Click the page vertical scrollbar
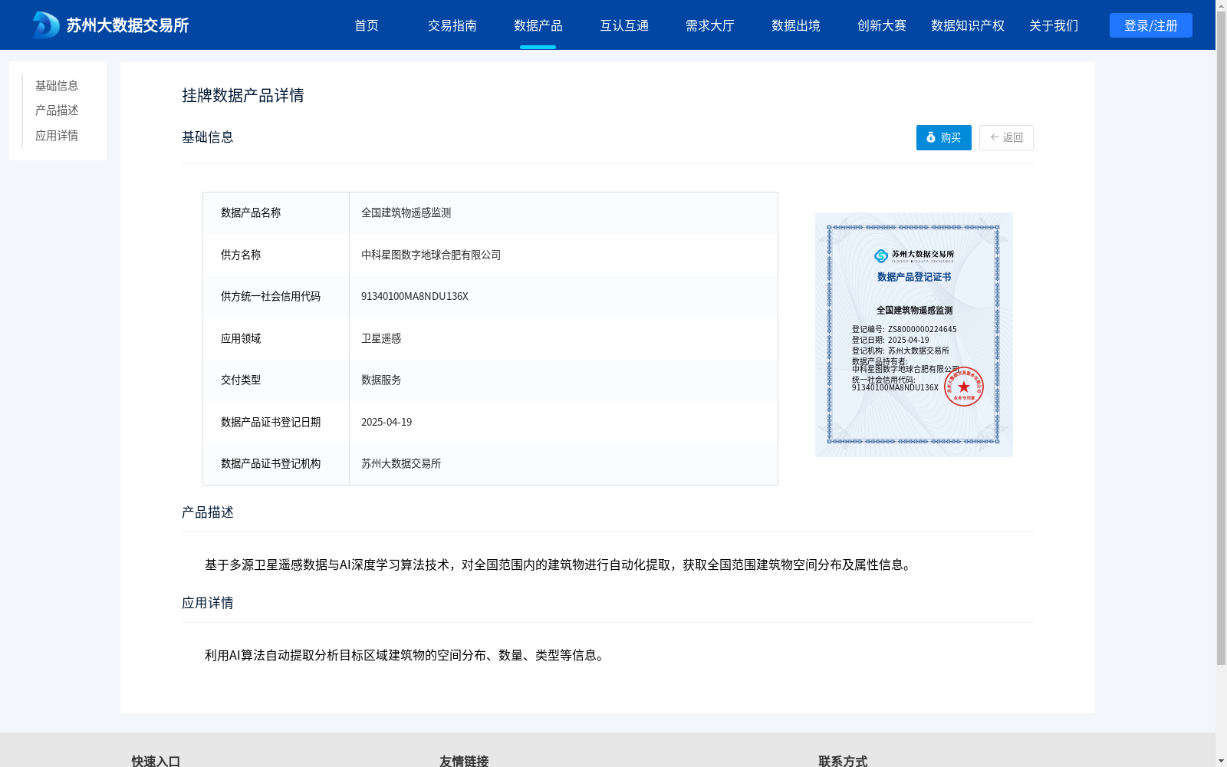Image resolution: width=1227 pixels, height=767 pixels. click(x=1221, y=337)
